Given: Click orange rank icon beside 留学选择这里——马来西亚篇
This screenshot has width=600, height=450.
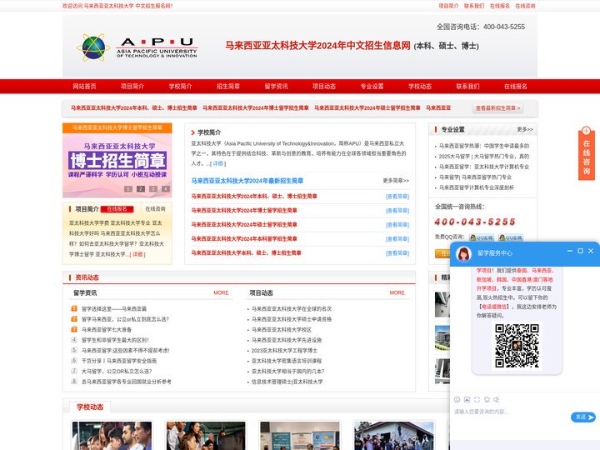Looking at the screenshot, I should click(74, 308).
